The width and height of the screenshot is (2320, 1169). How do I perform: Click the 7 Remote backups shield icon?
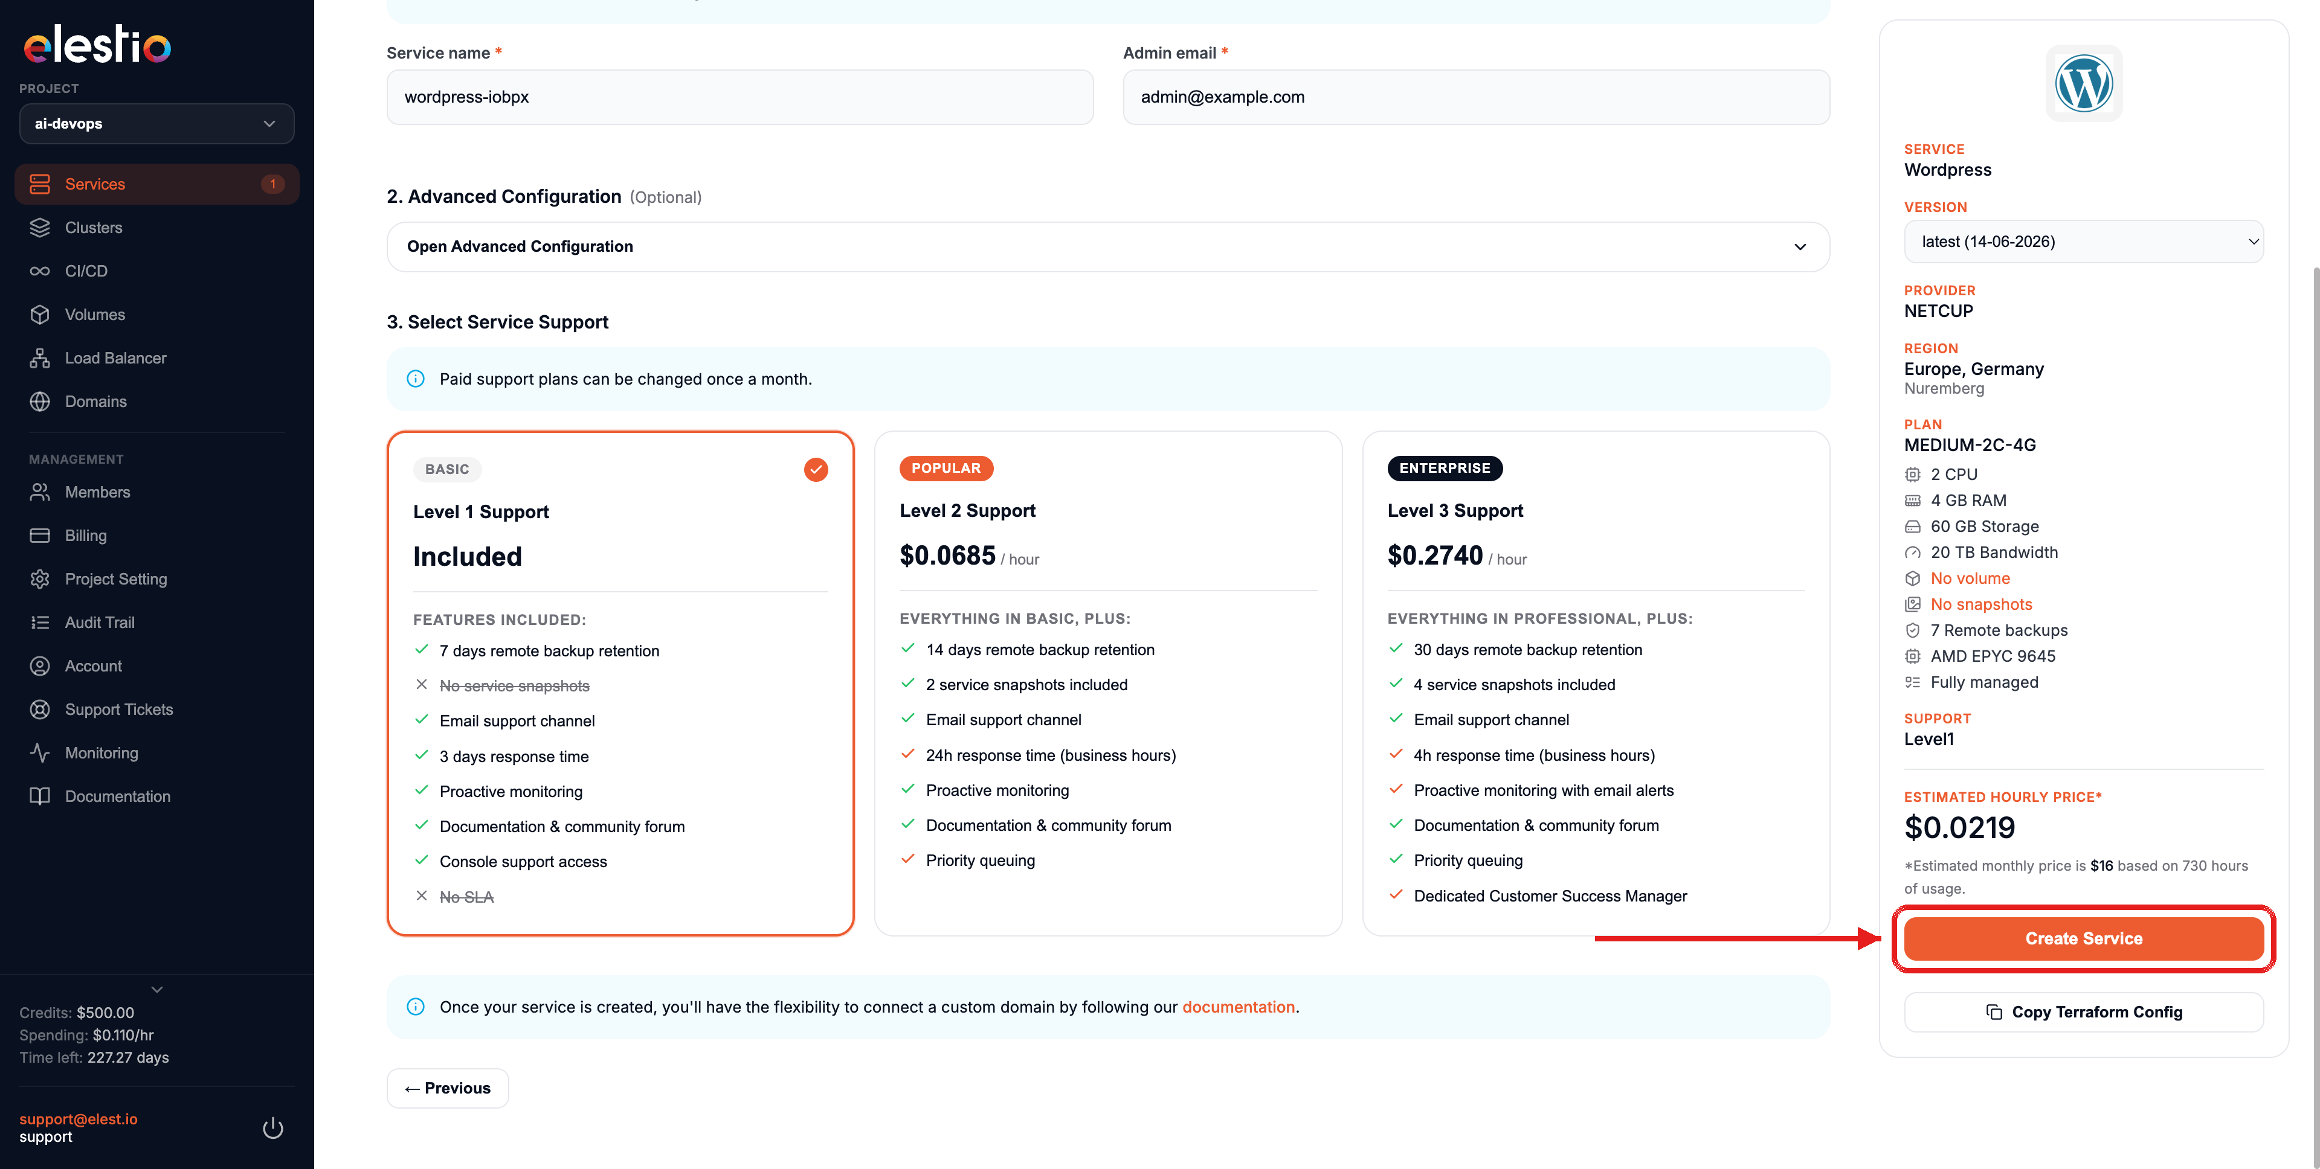pos(1912,631)
